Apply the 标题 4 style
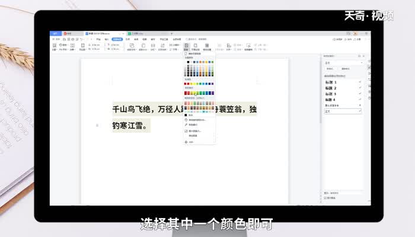Viewport: 415px width, 237px height. click(x=343, y=100)
